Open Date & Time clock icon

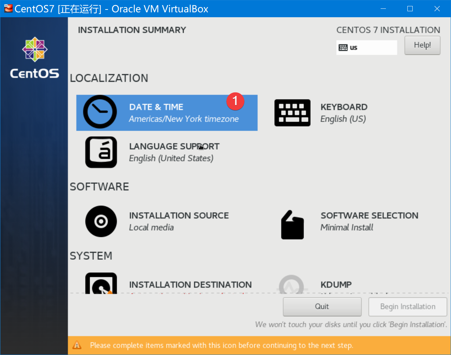100,112
